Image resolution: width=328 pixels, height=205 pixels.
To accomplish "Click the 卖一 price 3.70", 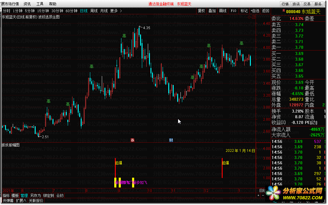I will pos(299,47).
